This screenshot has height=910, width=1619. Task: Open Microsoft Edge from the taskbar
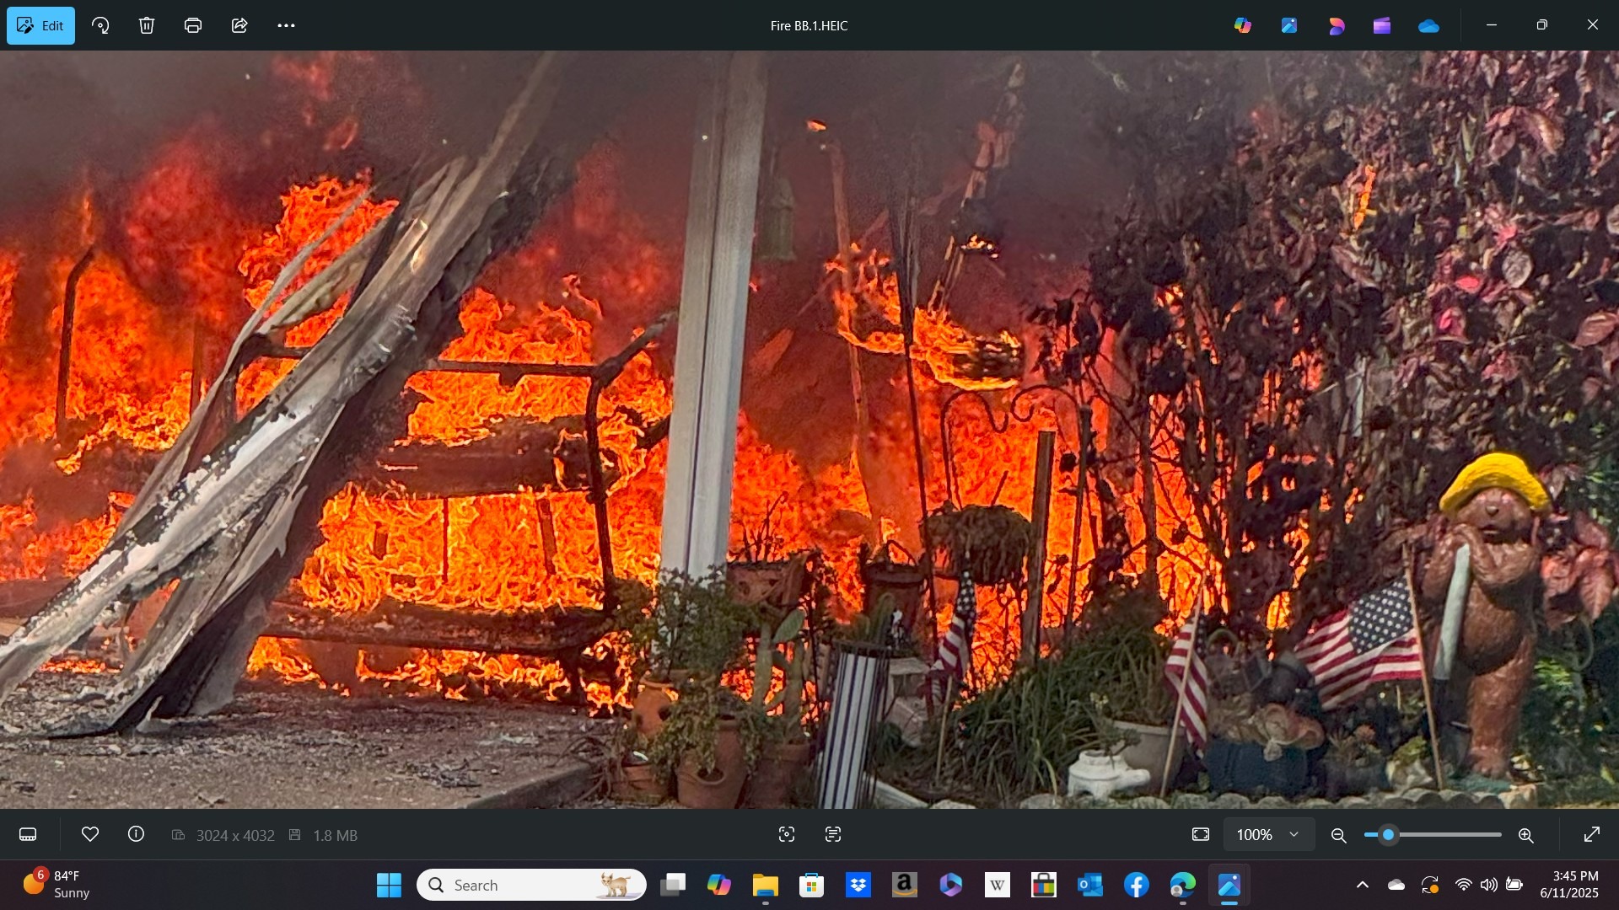coord(1183,886)
